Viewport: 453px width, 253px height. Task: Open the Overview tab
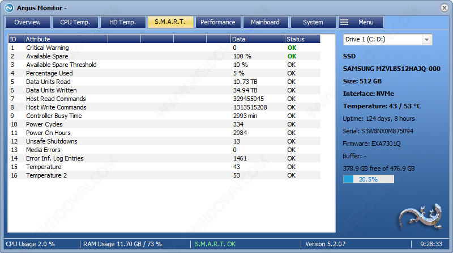click(x=28, y=22)
